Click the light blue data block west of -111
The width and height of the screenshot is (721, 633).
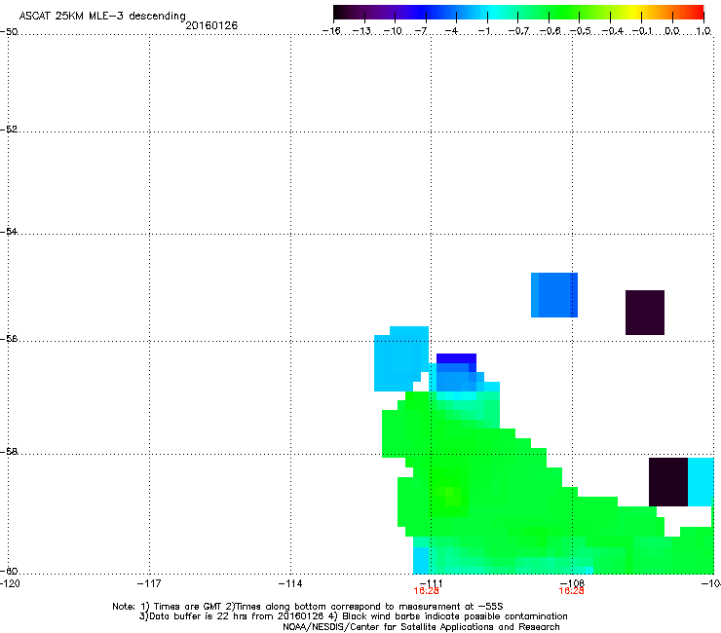[x=401, y=361]
